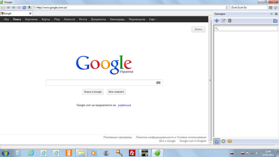
Task: Switch to the Google tab
Action: point(14,13)
